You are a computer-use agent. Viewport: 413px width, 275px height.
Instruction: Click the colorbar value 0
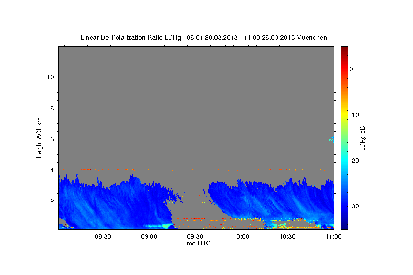351,69
